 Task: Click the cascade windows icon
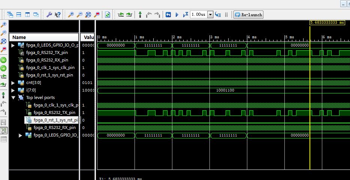(x=10, y=15)
